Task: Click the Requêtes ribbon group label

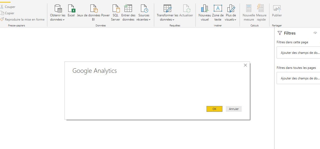Action: tap(175, 26)
